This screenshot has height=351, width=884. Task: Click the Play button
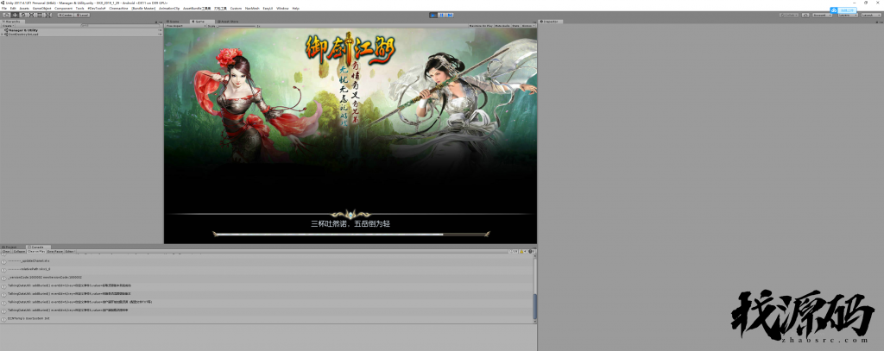click(433, 16)
